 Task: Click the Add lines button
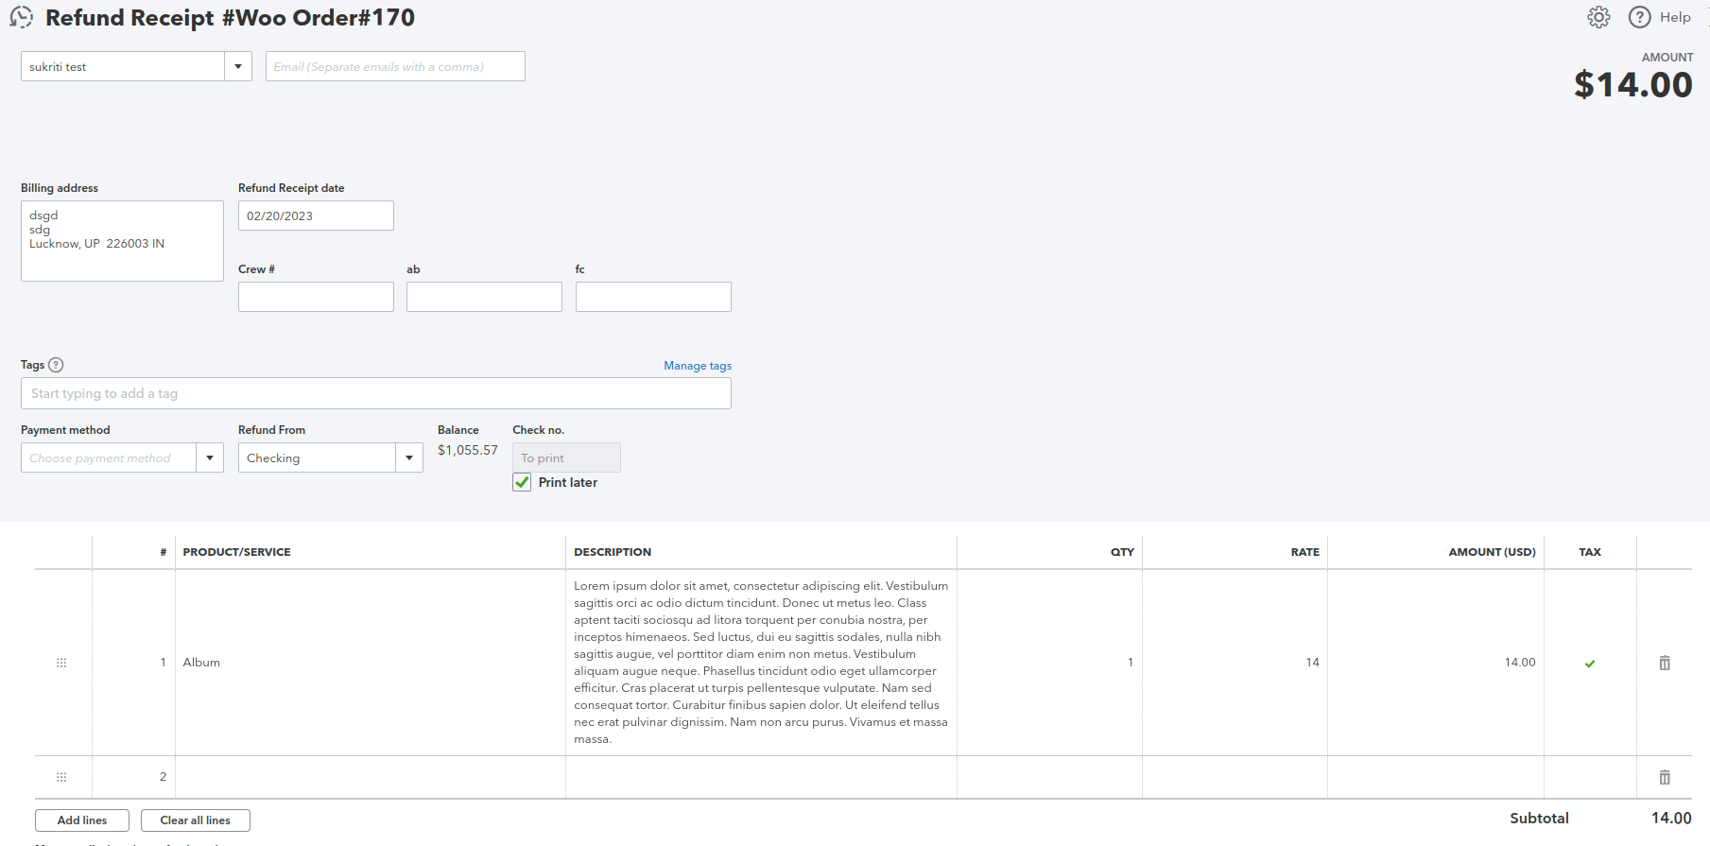coord(82,820)
